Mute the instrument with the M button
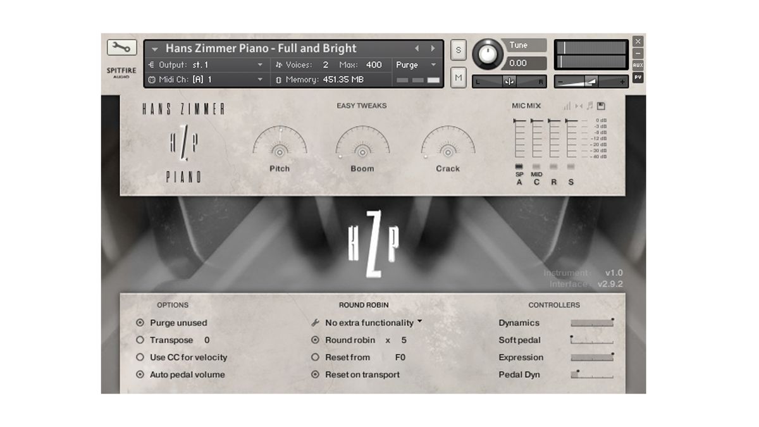 [x=457, y=77]
